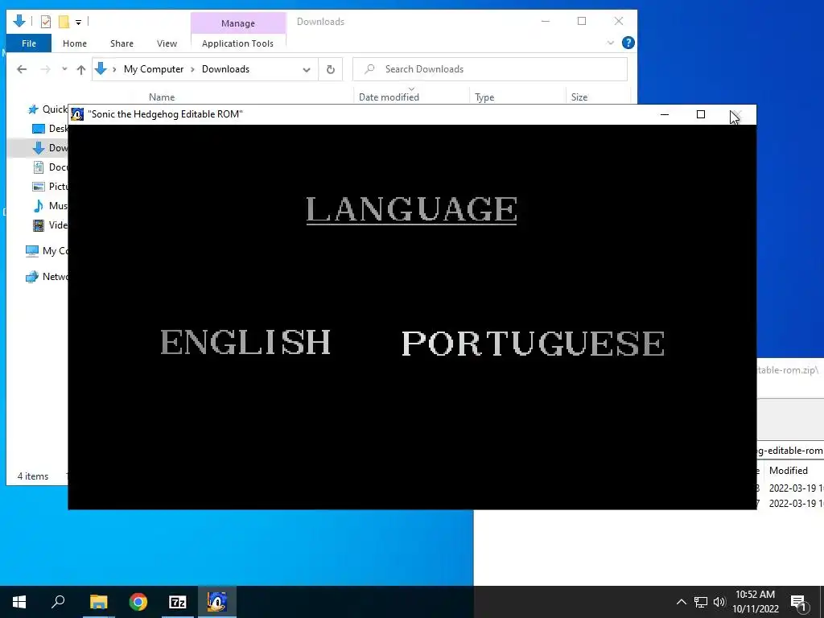Select Downloads in navigation pane
The image size is (824, 618).
tap(50, 148)
